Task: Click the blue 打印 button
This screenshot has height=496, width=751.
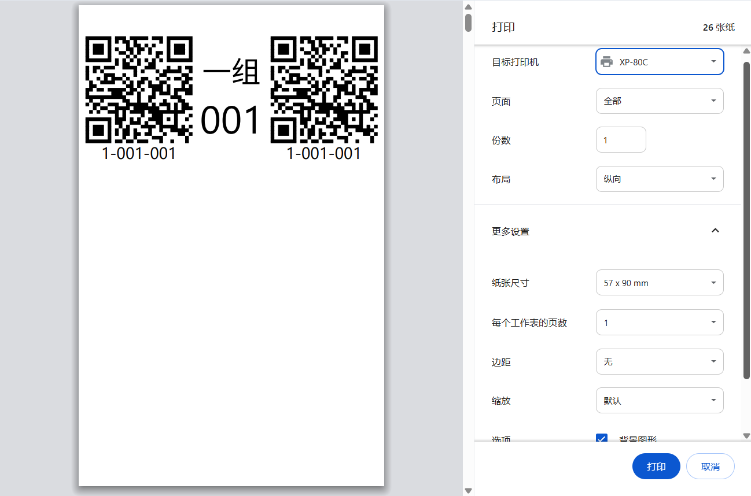Action: coord(656,467)
